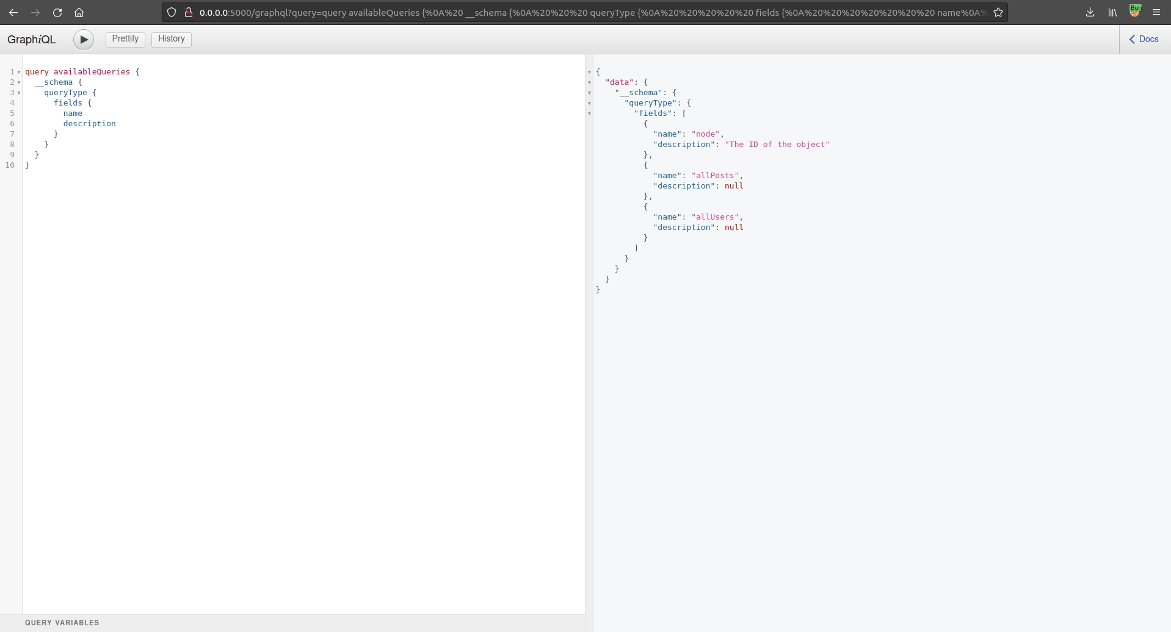The height and width of the screenshot is (632, 1171).
Task: Open the browser downloads panel
Action: [x=1090, y=12]
